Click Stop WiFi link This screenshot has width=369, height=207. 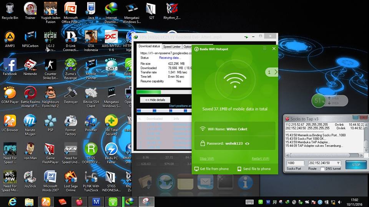point(207,159)
